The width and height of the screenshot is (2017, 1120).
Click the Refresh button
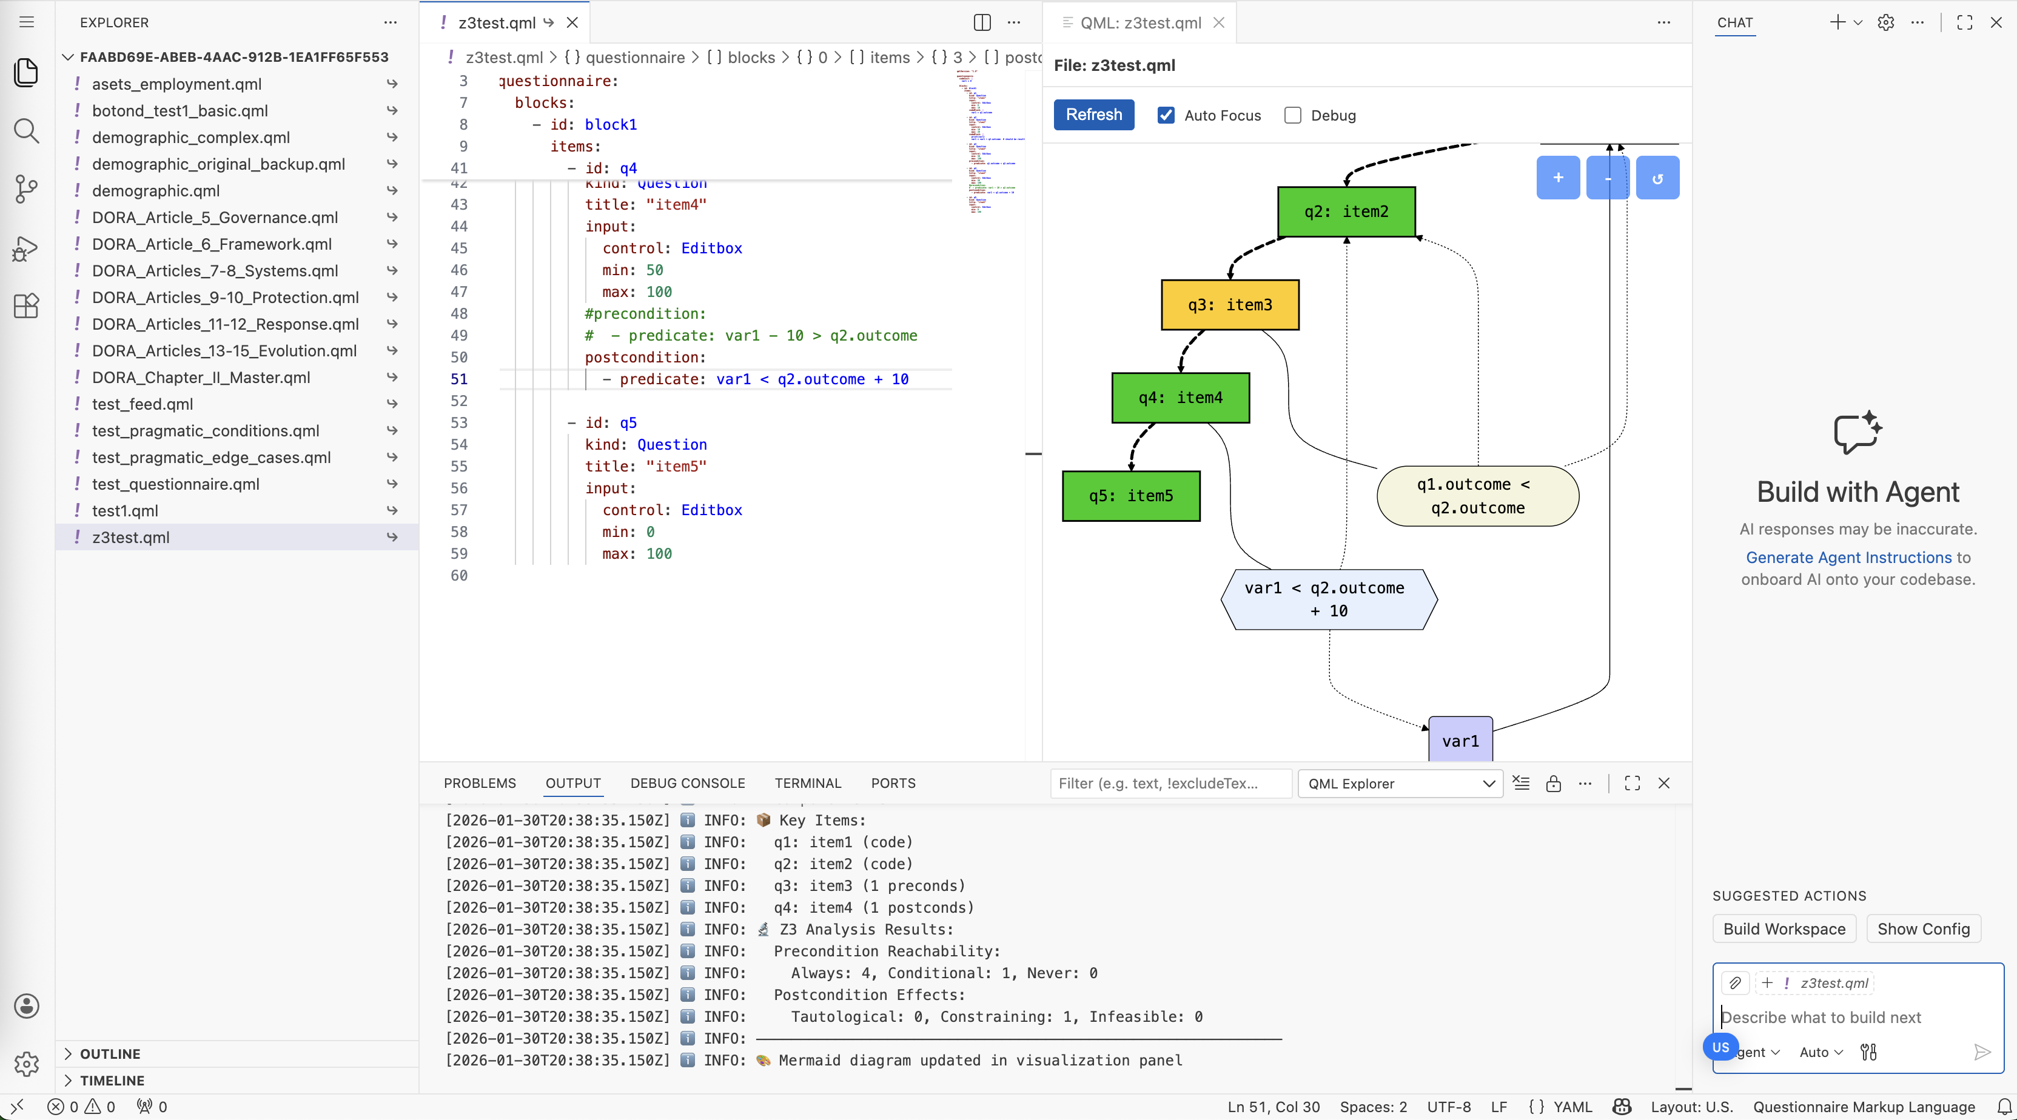coord(1093,115)
